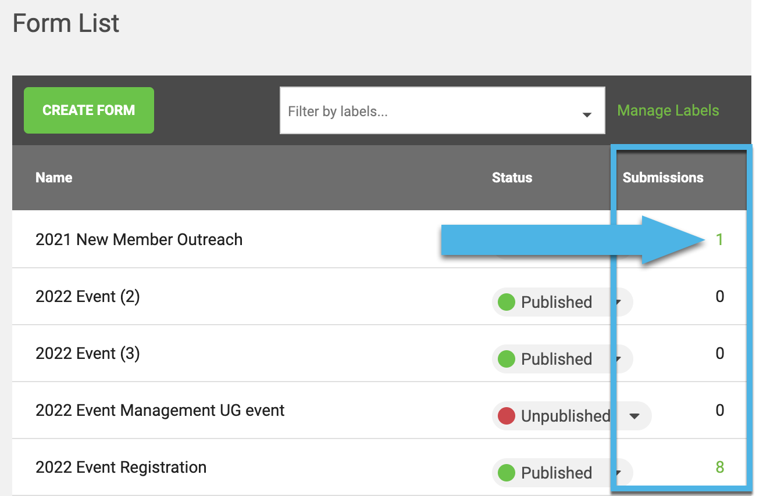Sort by the Name column header

54,178
